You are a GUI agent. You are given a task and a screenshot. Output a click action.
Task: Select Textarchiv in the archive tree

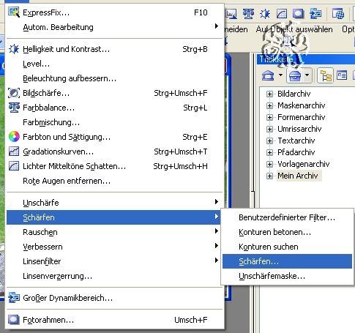coord(296,141)
